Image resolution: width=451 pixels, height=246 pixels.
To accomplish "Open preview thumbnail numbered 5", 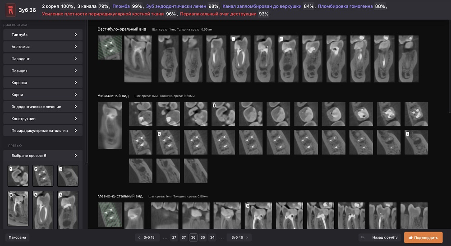I will [x=43, y=210].
